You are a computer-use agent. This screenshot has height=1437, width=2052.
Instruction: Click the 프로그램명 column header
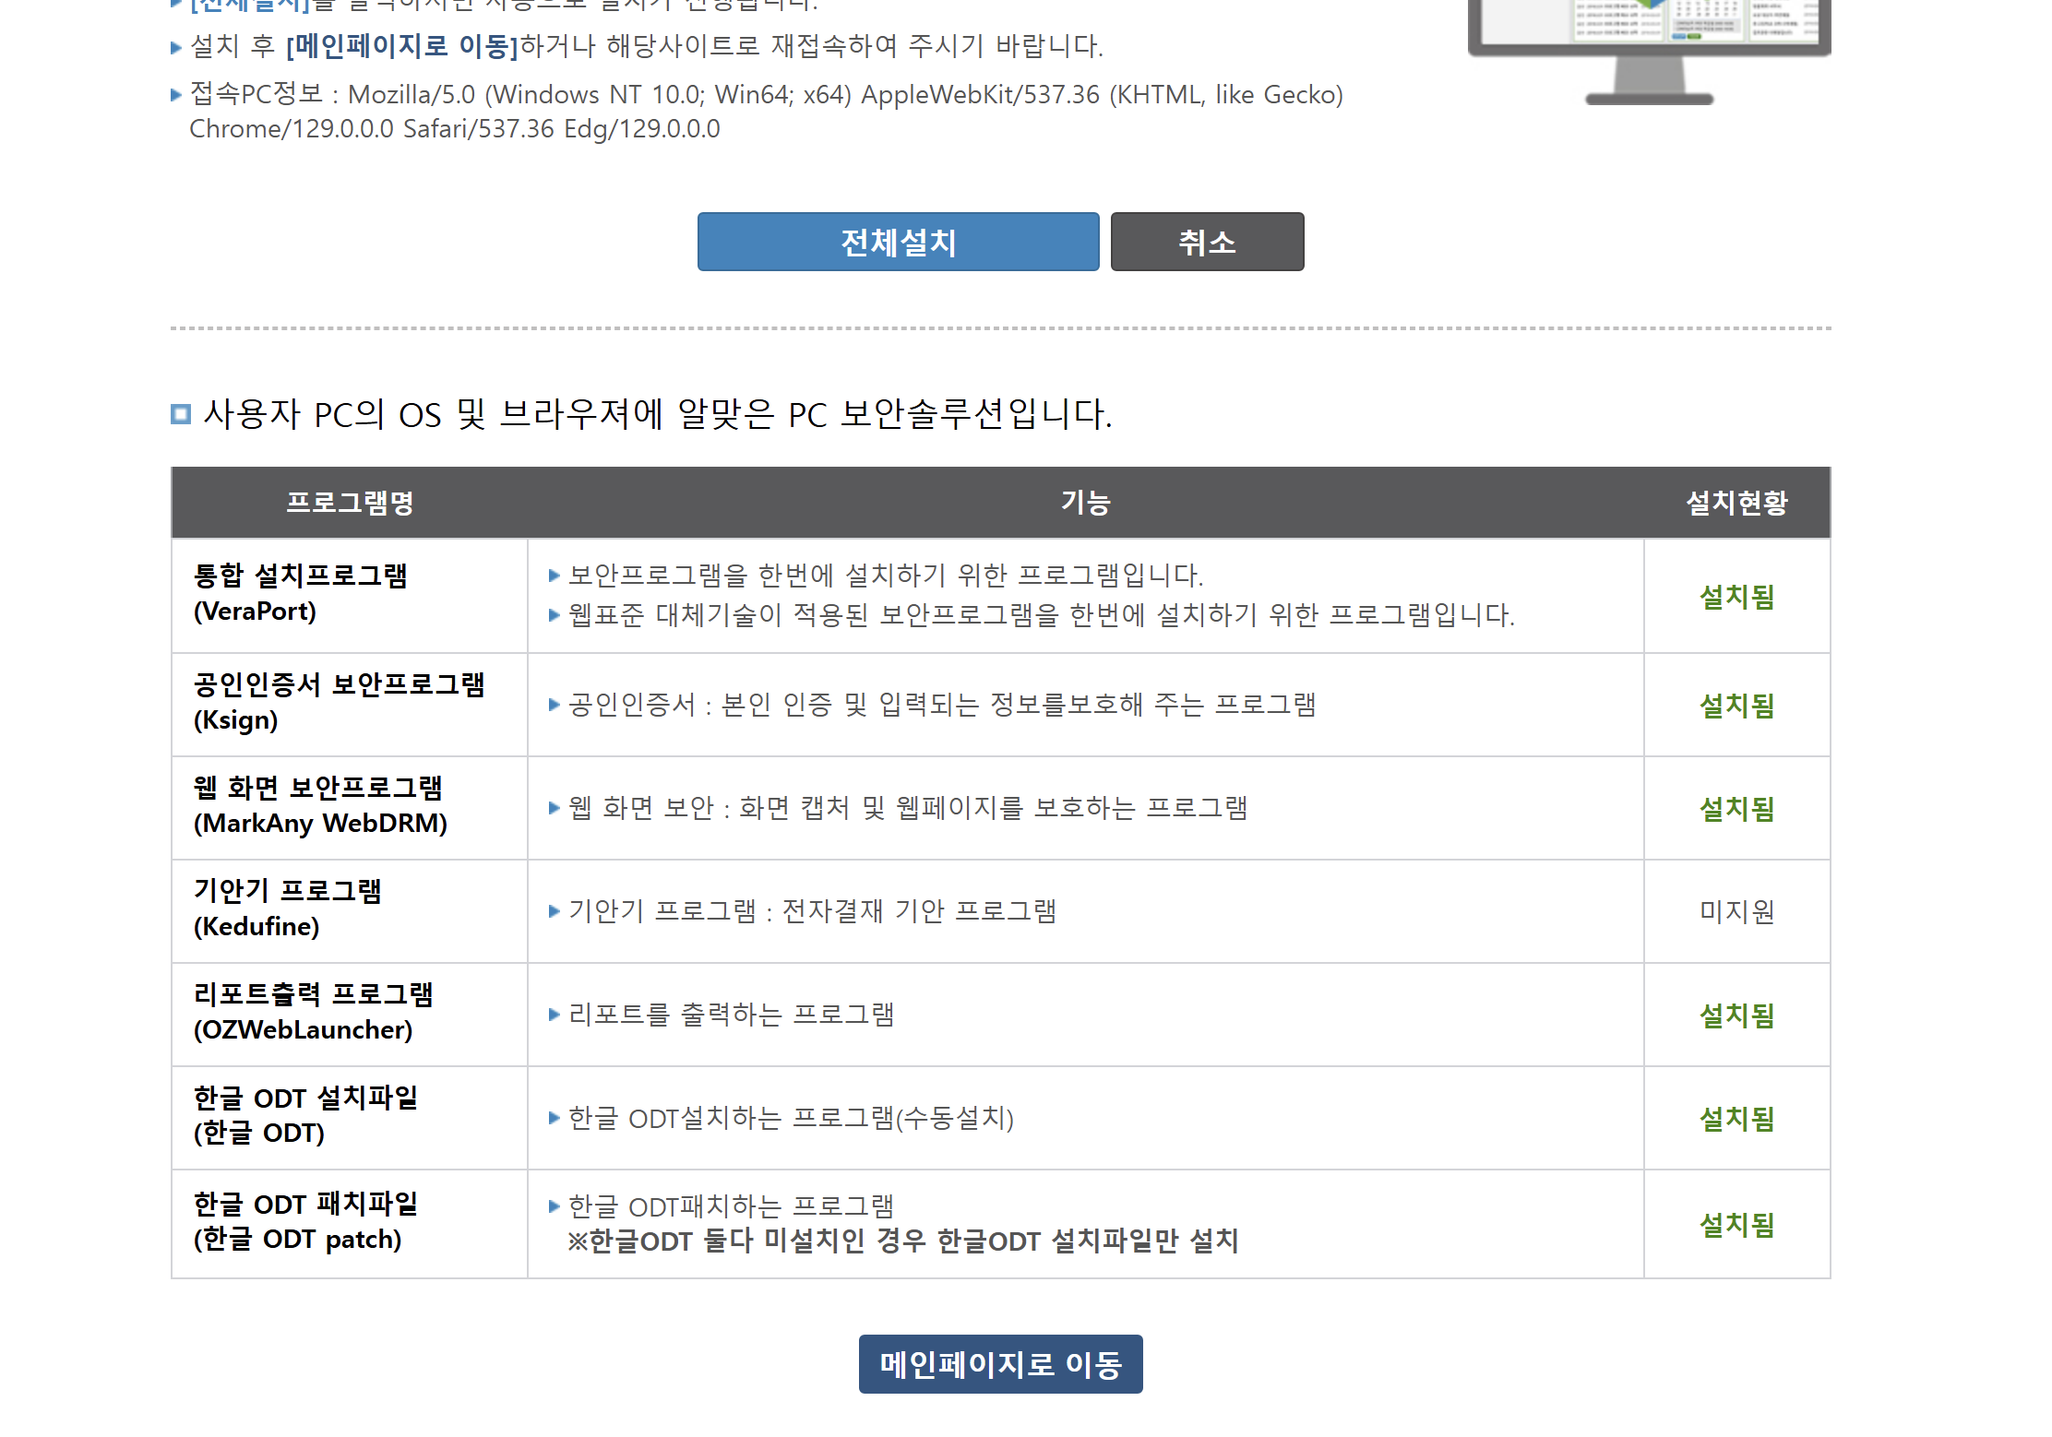click(350, 503)
